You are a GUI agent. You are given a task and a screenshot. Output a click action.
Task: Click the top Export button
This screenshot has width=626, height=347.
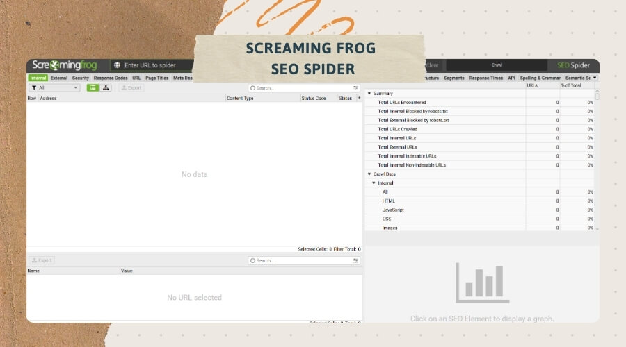(131, 87)
